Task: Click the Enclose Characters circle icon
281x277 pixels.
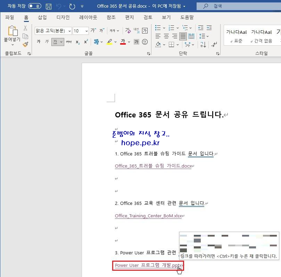Action: pyautogui.click(x=144, y=42)
